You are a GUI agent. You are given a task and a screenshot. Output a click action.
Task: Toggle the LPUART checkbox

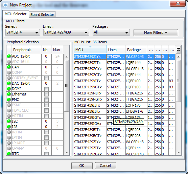point(46,143)
